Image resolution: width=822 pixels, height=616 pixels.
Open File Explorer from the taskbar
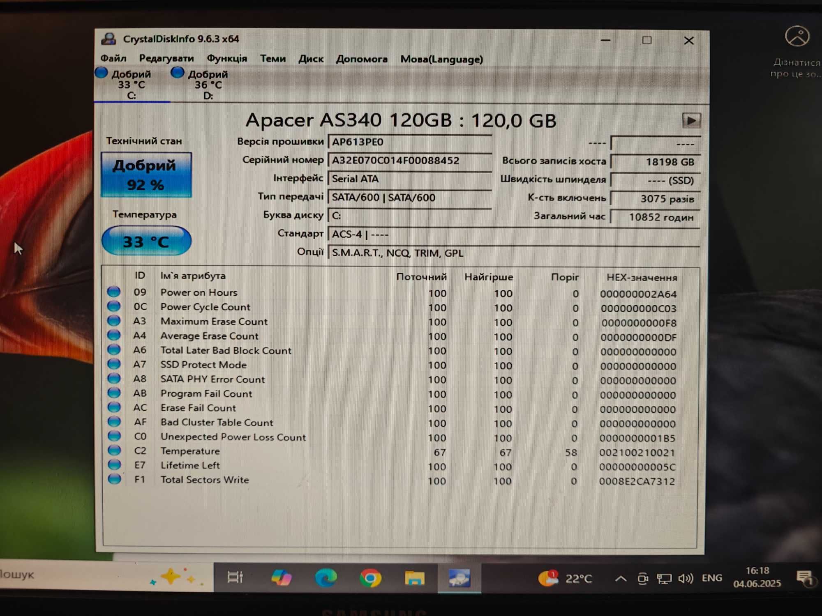coord(415,578)
